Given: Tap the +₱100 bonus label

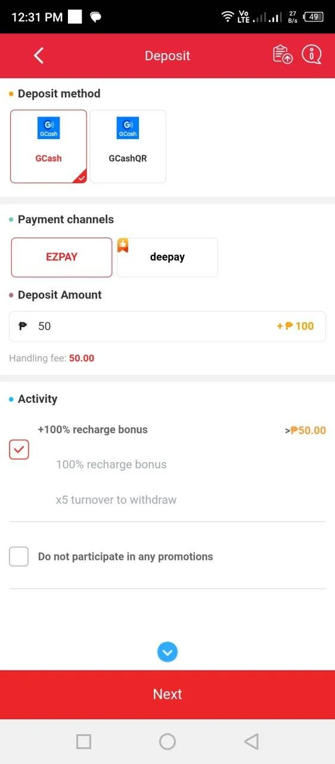Looking at the screenshot, I should pyautogui.click(x=295, y=326).
